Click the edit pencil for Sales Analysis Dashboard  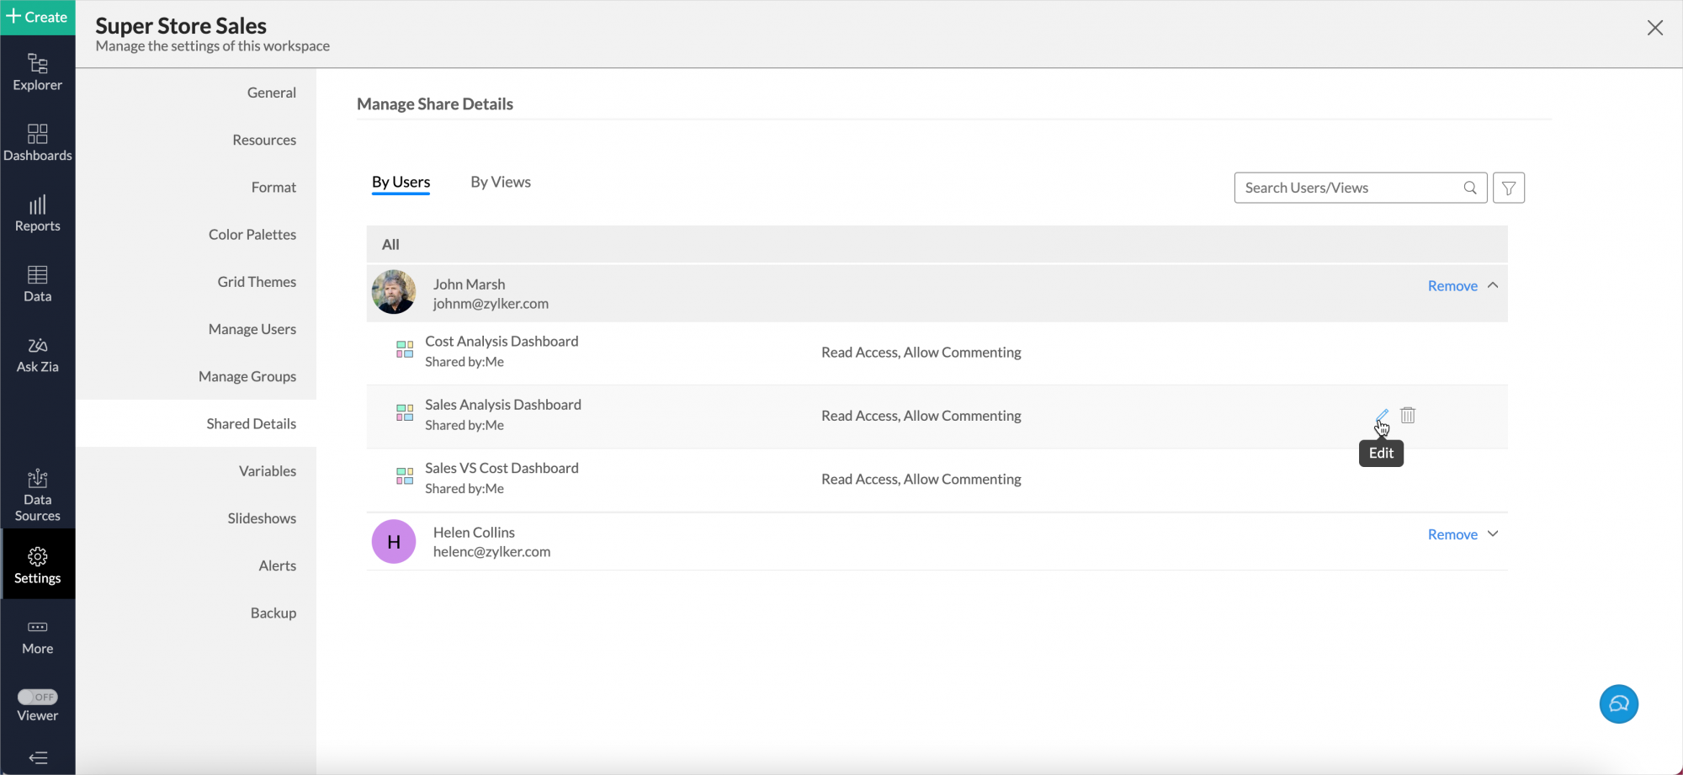pos(1382,415)
